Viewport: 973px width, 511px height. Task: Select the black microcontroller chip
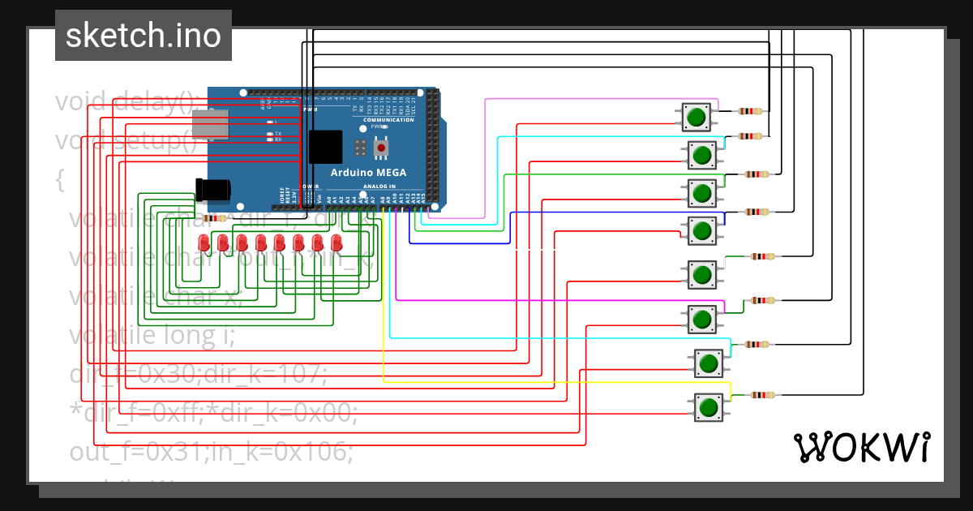(x=324, y=146)
